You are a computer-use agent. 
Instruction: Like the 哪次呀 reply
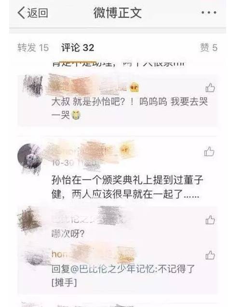[x=210, y=220]
